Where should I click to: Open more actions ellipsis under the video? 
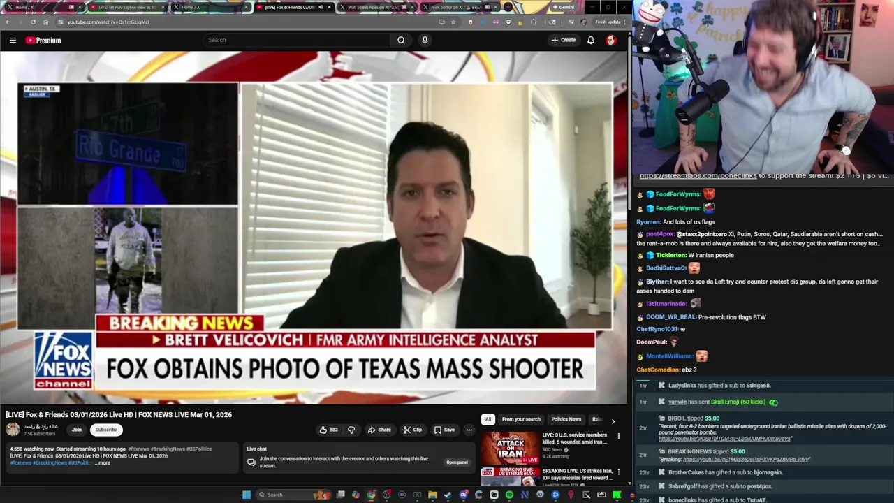coord(469,430)
